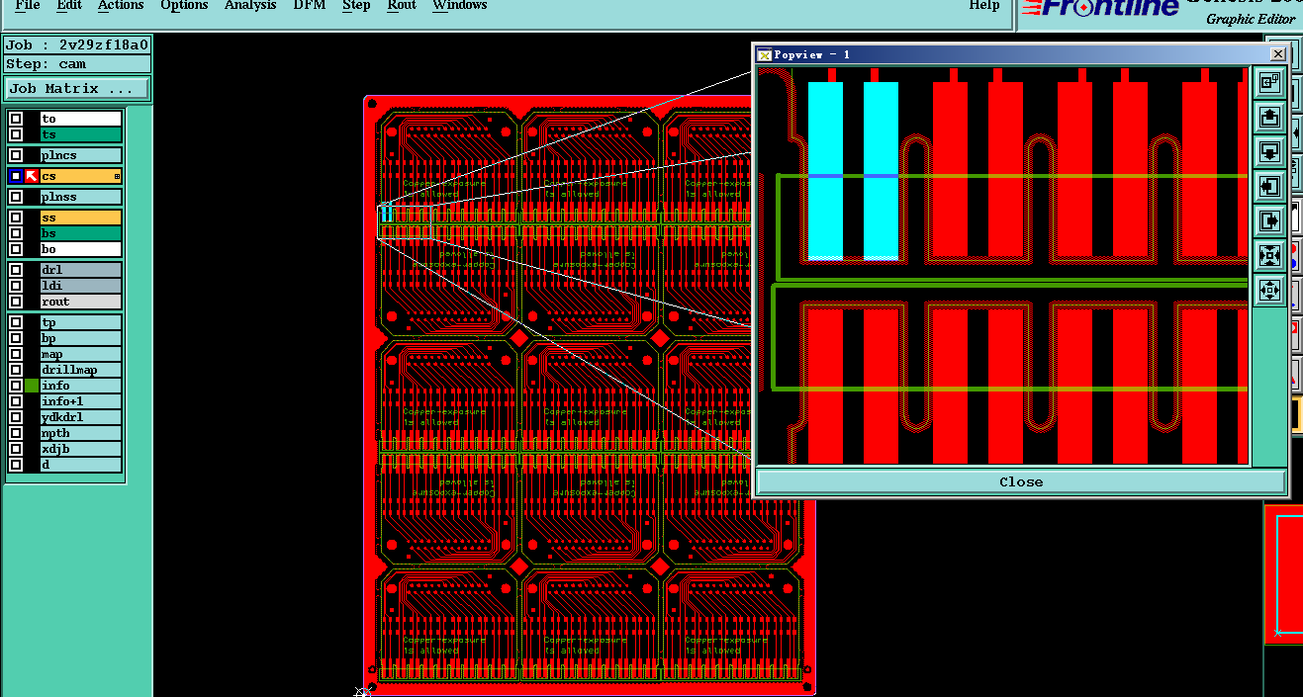Select the 'ydkdrl' layer name
The width and height of the screenshot is (1303, 697).
[80, 417]
